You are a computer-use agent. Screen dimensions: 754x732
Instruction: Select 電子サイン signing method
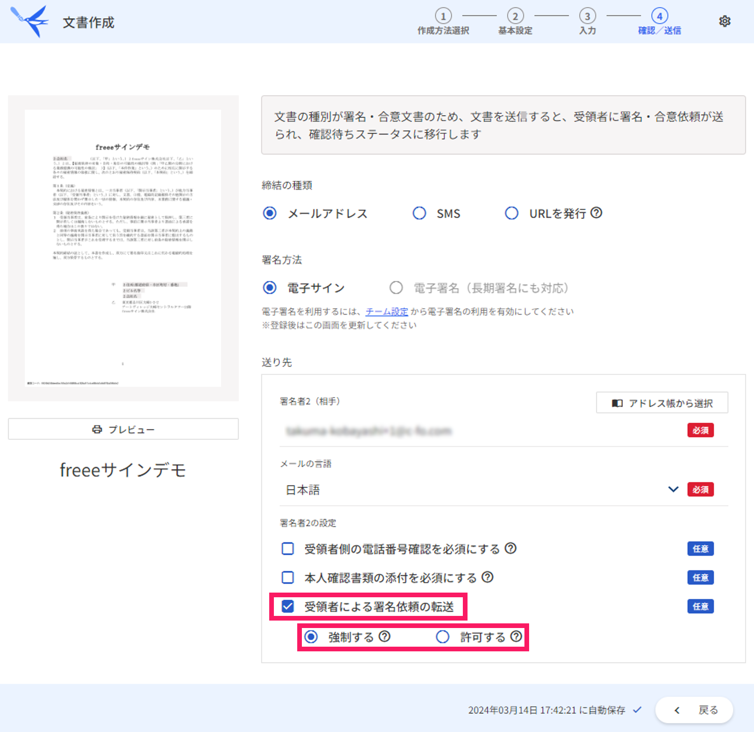pos(270,288)
